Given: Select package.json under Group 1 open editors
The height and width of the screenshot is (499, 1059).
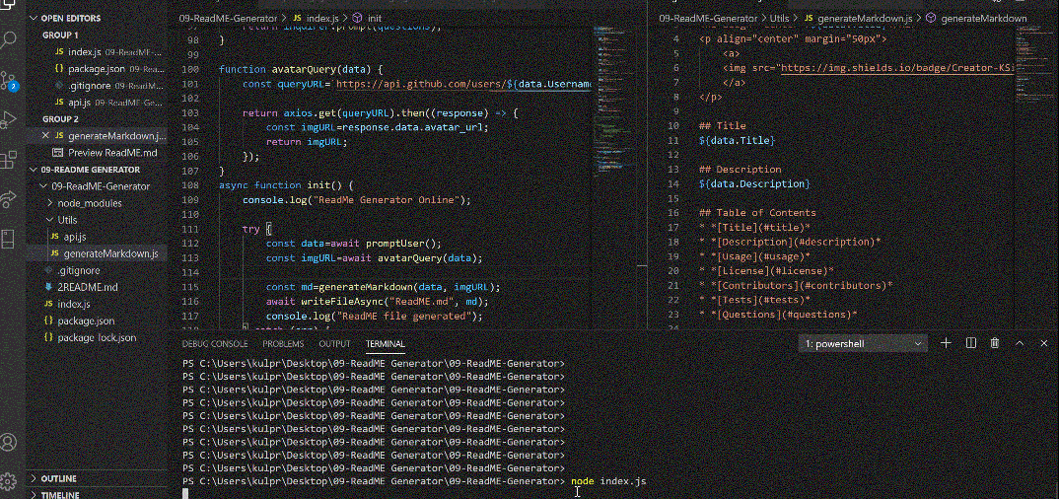Looking at the screenshot, I should pos(97,69).
